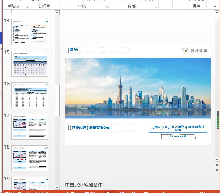This screenshot has height=193, width=220.
Task: Click the green vertical scrollbar handle
Action: 218,120
